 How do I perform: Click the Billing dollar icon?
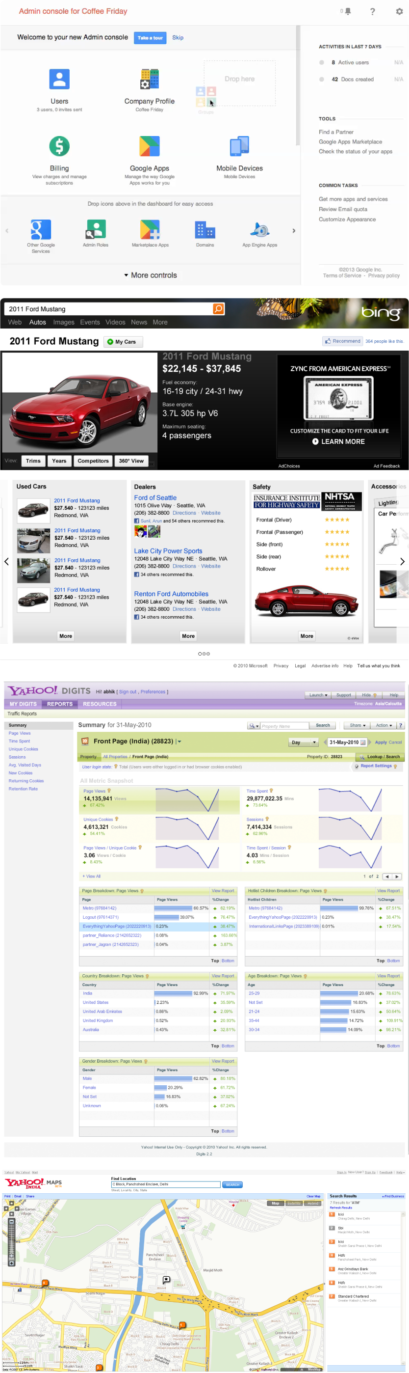pos(59,146)
